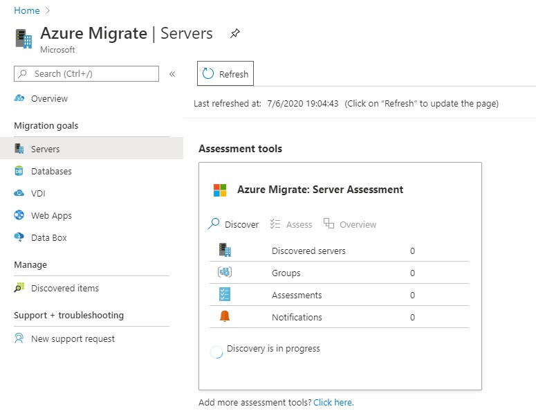536x418 pixels.
Task: Click the Groups row icon
Action: (225, 272)
